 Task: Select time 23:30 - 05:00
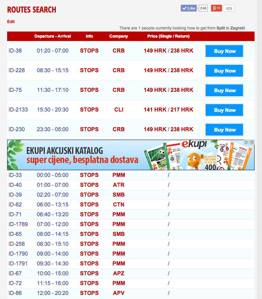(53, 129)
